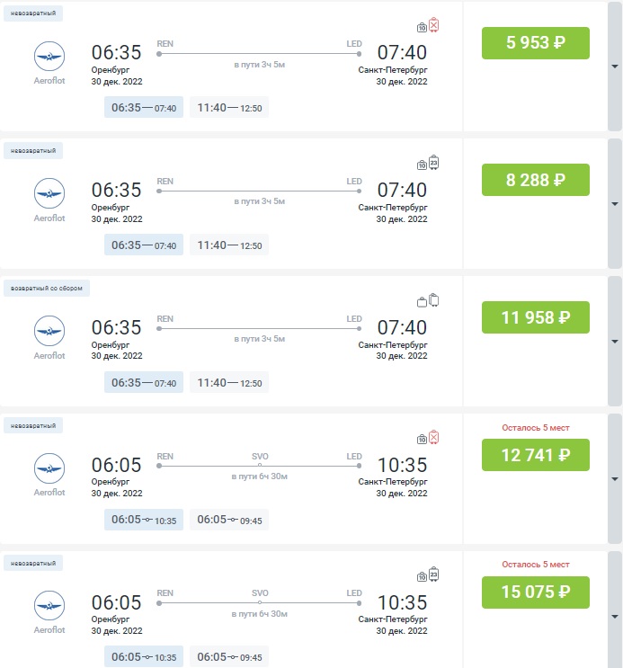Screen dimensions: 623x668
Task: Click the Aeroflot logo on the 15 075 ₽ flight
Action: tap(49, 607)
